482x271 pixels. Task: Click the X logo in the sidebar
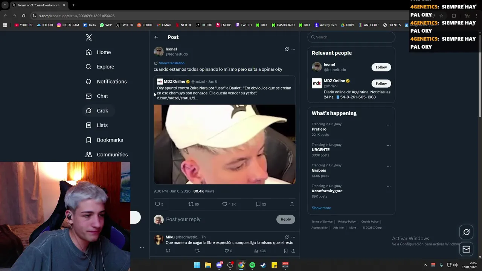[89, 37]
